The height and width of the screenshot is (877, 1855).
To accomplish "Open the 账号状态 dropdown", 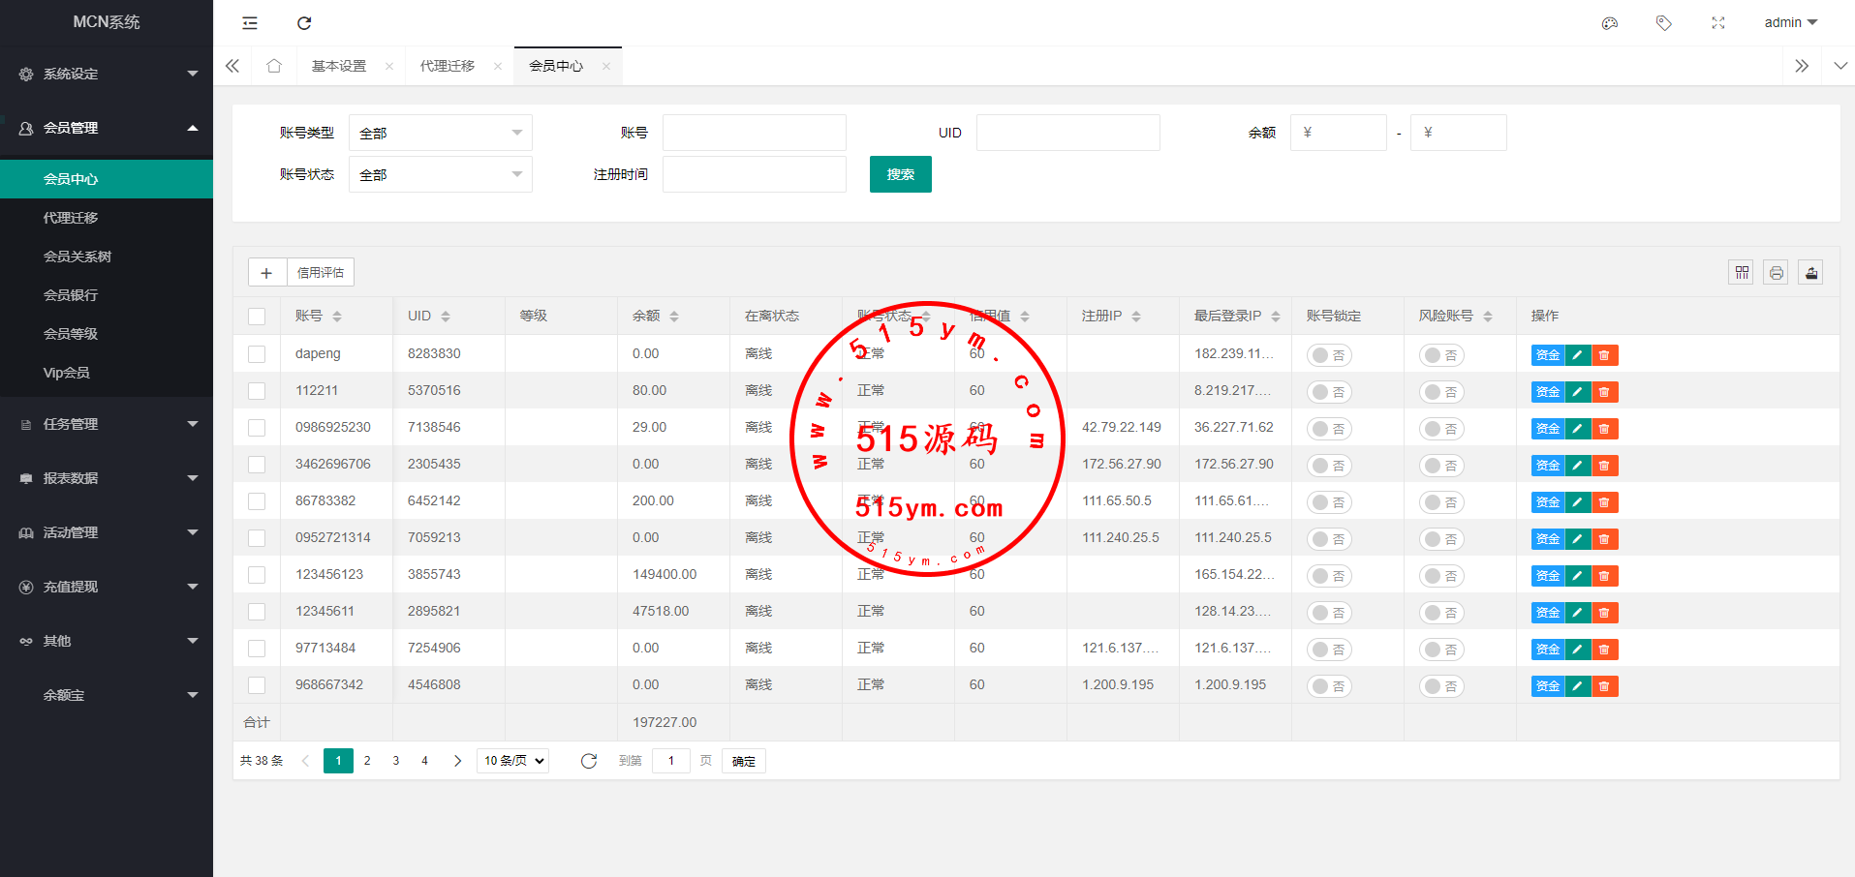I will coord(440,174).
